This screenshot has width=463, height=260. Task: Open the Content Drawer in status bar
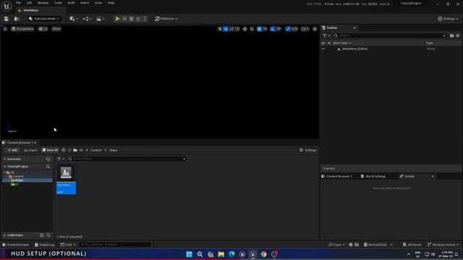click(x=16, y=245)
